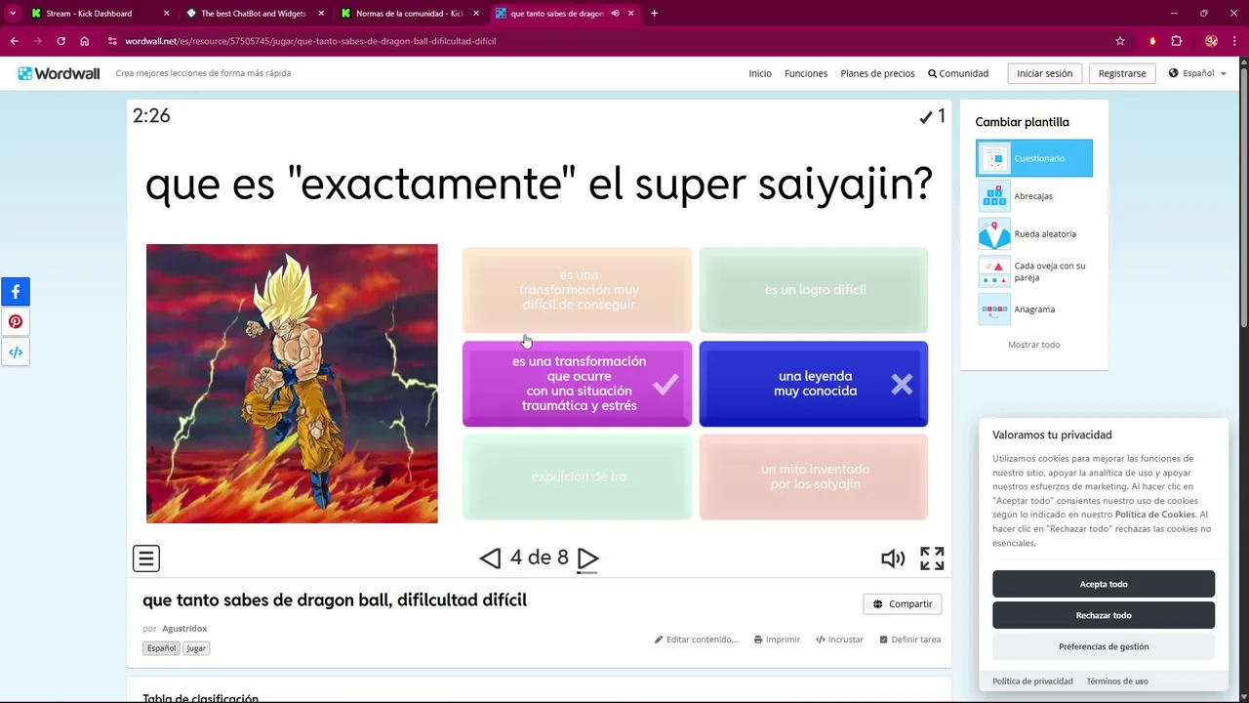Open the Comunidad search link
1249x703 pixels.
(958, 73)
